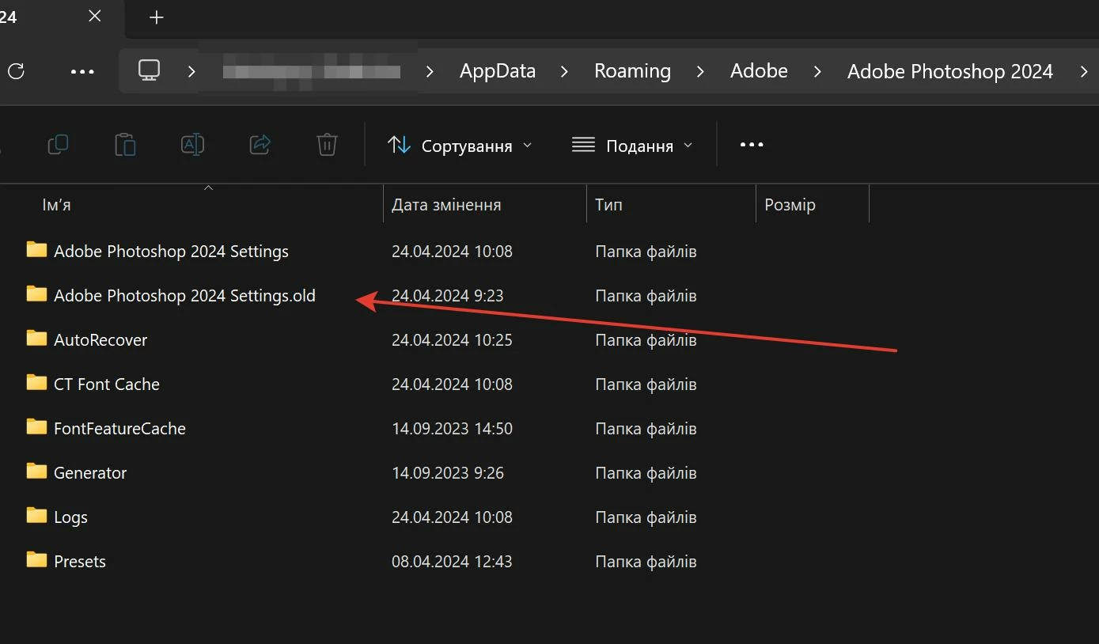1099x644 pixels.
Task: Click the Rename icon in the toolbar
Action: point(192,145)
